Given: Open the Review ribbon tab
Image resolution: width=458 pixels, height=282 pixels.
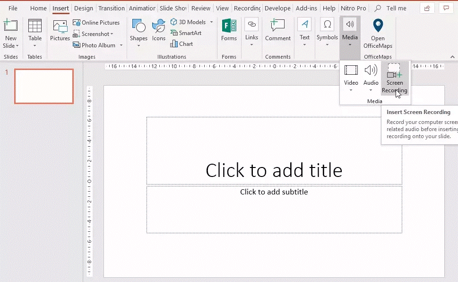Looking at the screenshot, I should [200, 8].
